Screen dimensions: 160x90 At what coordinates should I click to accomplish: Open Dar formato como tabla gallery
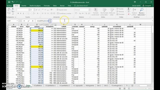(x=104, y=12)
